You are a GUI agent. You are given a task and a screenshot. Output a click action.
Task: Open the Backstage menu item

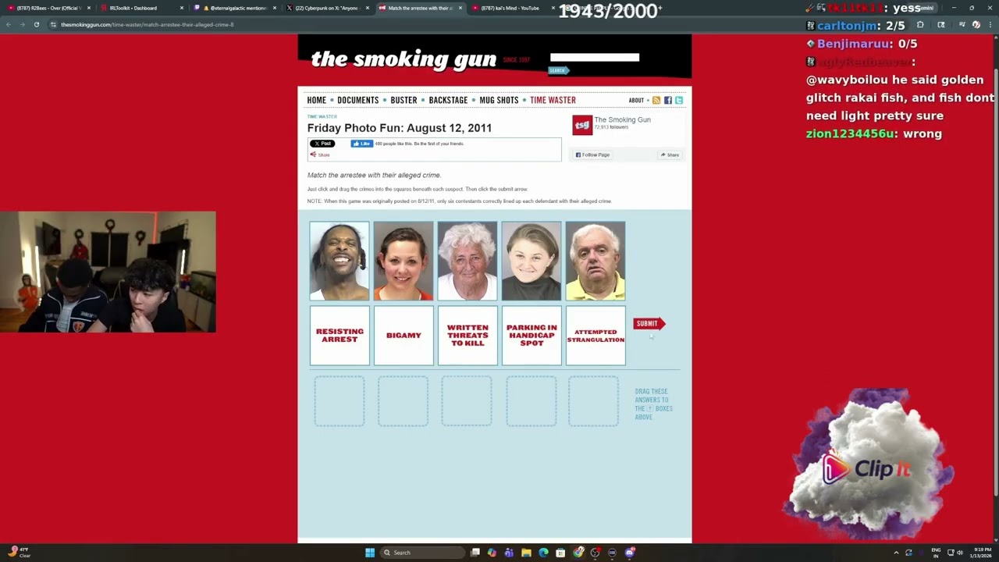click(448, 100)
